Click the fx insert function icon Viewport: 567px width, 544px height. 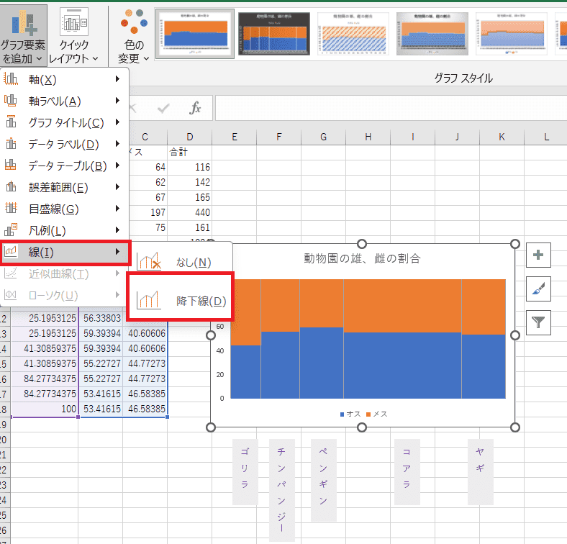(195, 108)
